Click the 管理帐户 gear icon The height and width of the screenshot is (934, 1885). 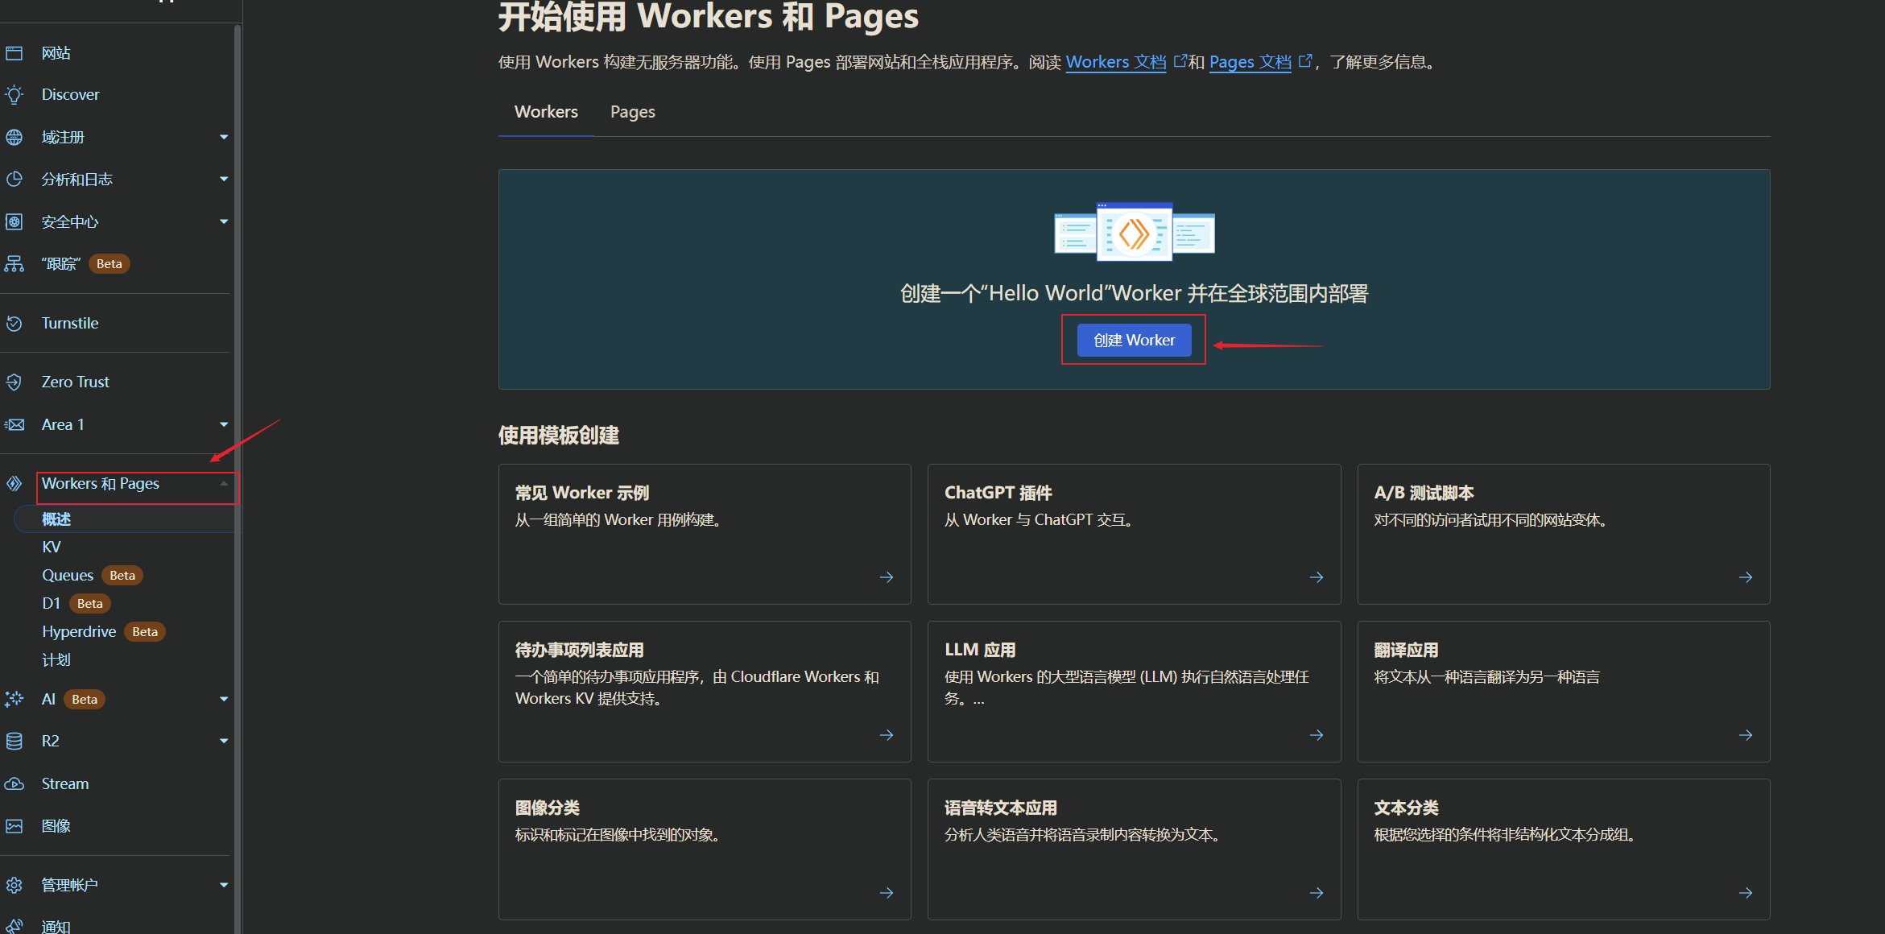pos(14,885)
